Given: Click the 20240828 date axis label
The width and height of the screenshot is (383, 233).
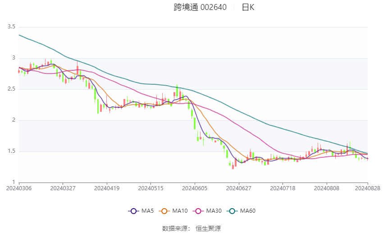Looking at the screenshot, I should (368, 188).
